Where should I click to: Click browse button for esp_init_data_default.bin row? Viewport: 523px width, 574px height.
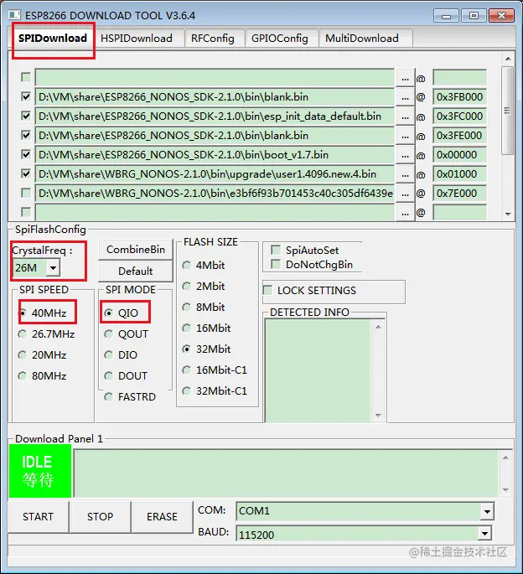405,116
